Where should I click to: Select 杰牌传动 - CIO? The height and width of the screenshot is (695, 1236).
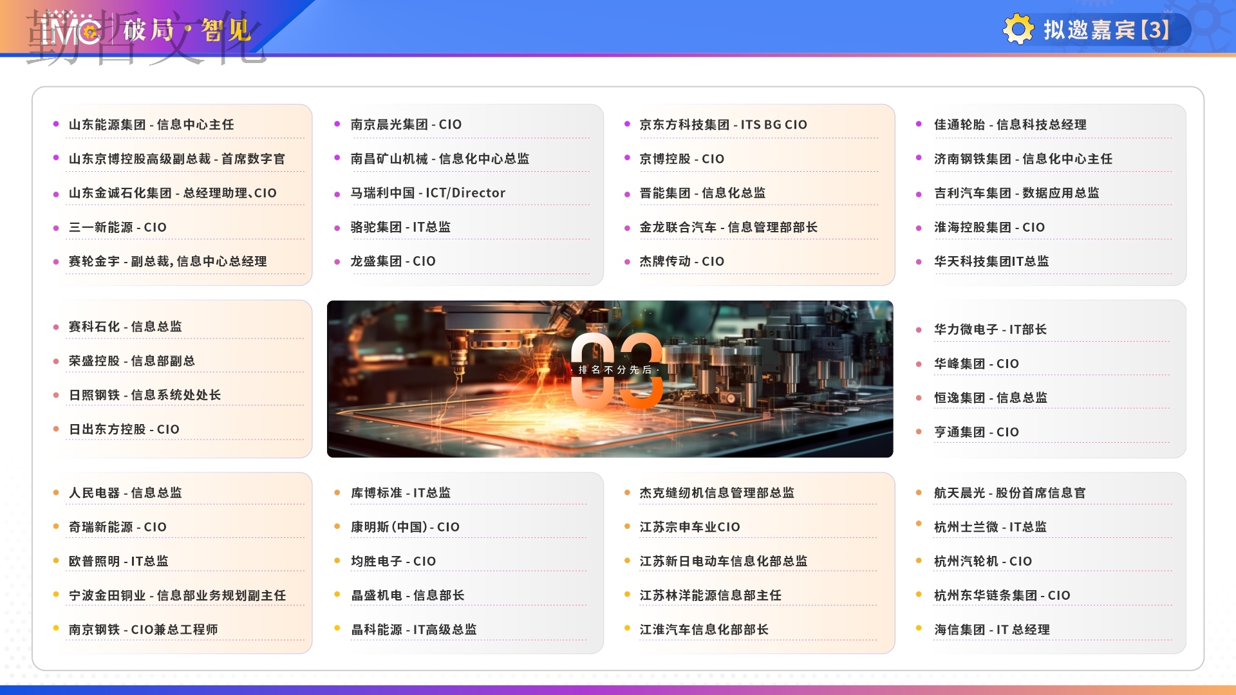[682, 261]
